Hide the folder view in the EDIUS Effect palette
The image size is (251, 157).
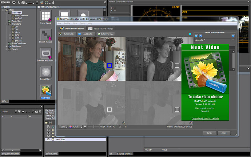tap(14, 3)
